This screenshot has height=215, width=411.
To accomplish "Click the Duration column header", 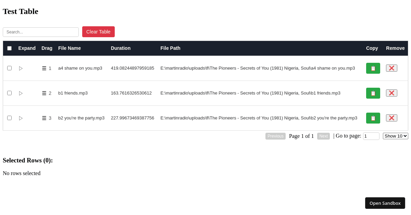I will pyautogui.click(x=121, y=48).
